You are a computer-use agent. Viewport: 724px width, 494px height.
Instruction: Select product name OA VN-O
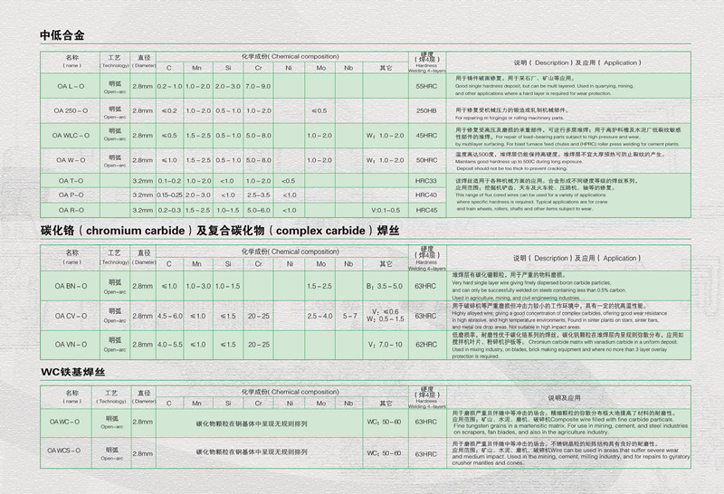[x=71, y=345]
